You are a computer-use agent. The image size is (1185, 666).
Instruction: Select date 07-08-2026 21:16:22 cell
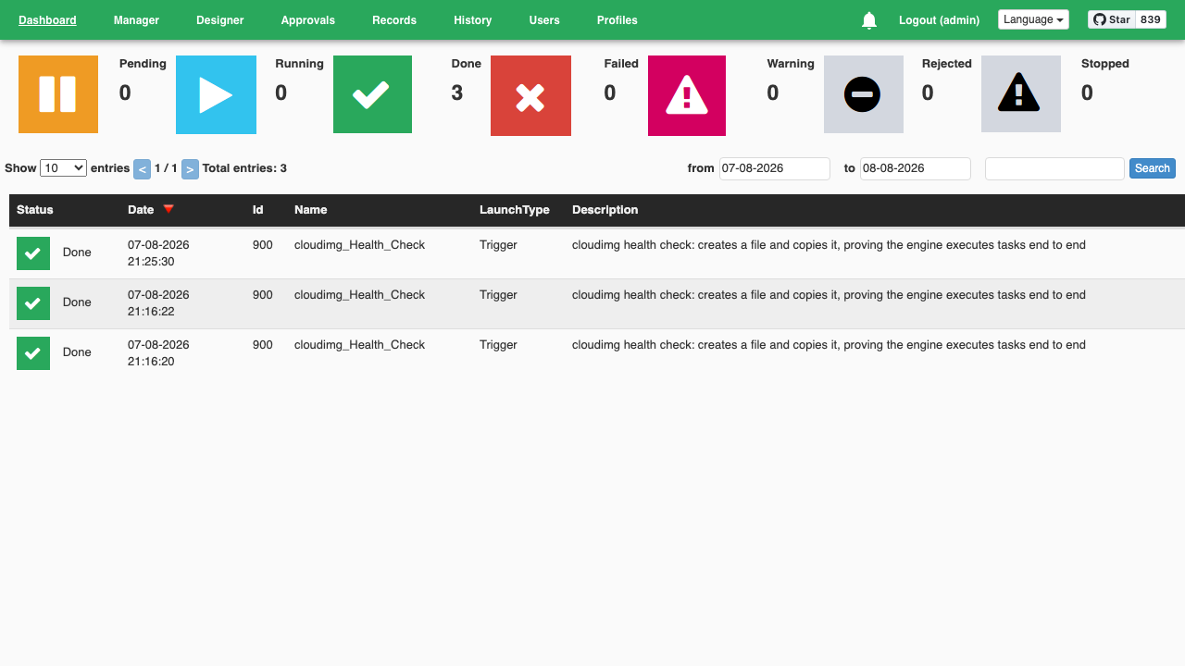[x=158, y=303]
